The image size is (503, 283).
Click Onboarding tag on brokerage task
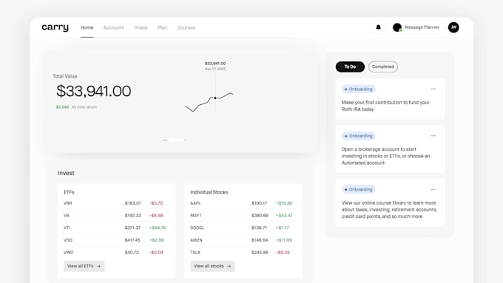coord(358,136)
